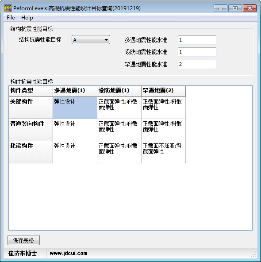The image size is (261, 262).
Task: Click the 多遇地震性能水准 input field
Action: (x=197, y=40)
